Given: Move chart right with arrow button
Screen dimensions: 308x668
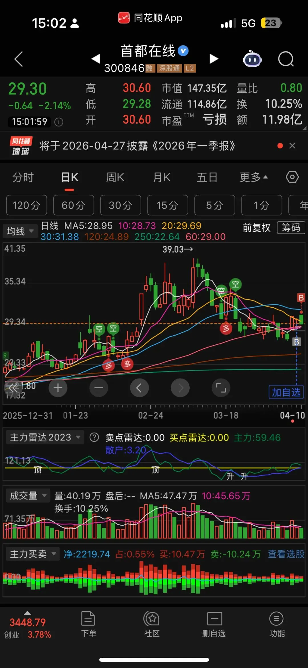Looking at the screenshot, I should tap(180, 388).
